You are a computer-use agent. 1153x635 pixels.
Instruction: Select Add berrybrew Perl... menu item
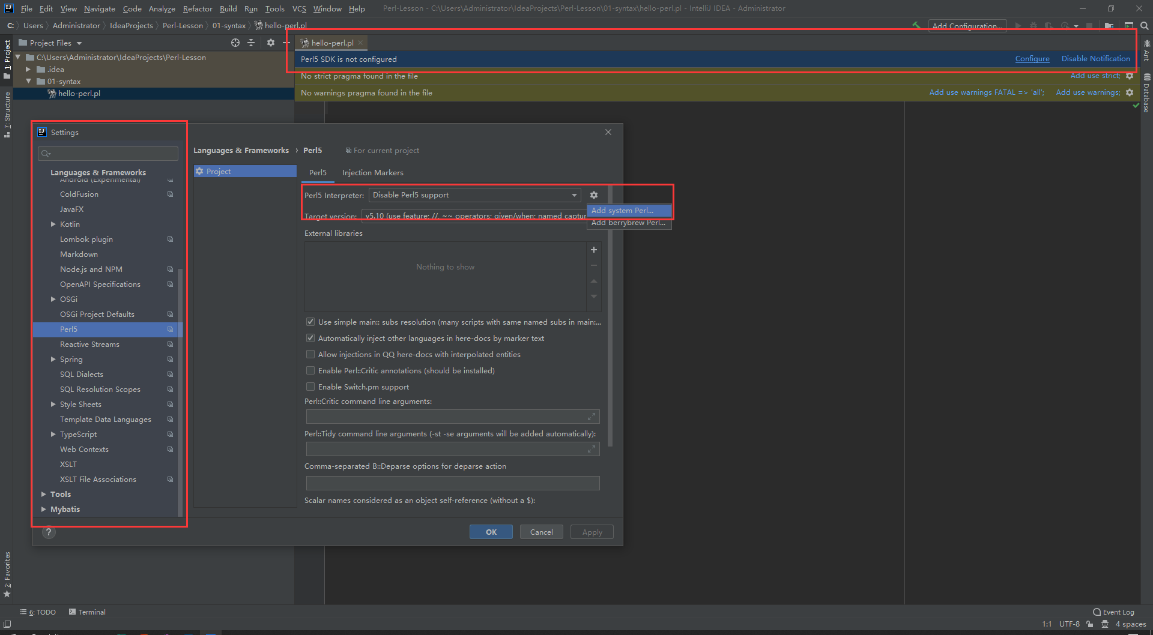point(629,223)
